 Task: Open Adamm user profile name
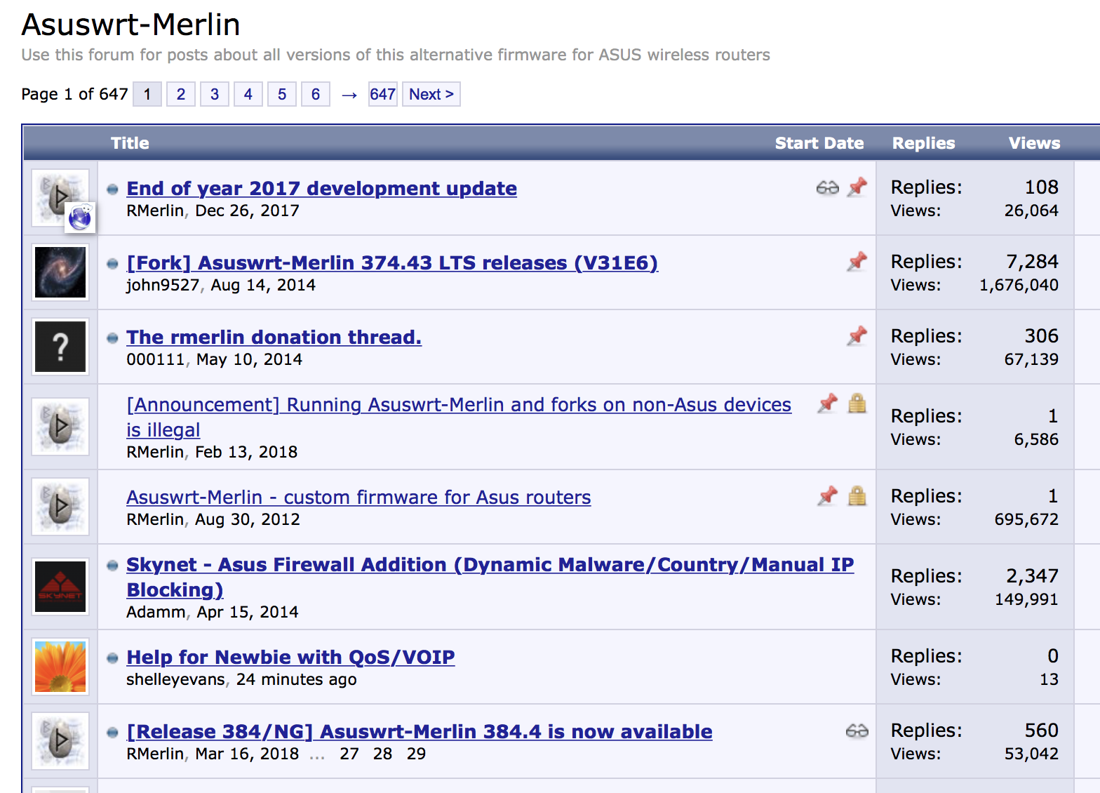(x=156, y=612)
